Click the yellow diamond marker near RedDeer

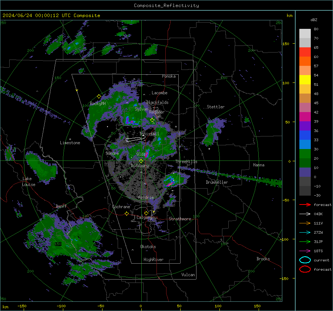[152, 120]
